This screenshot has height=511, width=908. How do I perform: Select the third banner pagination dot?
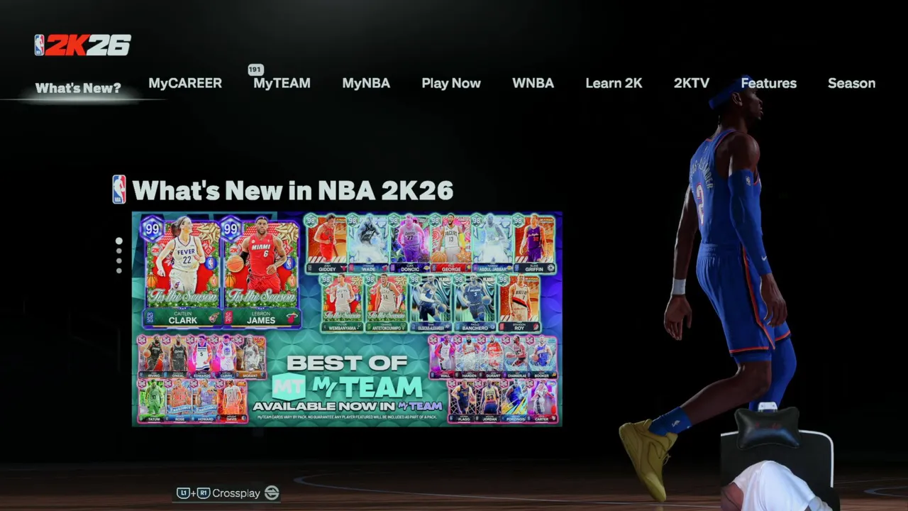point(118,261)
